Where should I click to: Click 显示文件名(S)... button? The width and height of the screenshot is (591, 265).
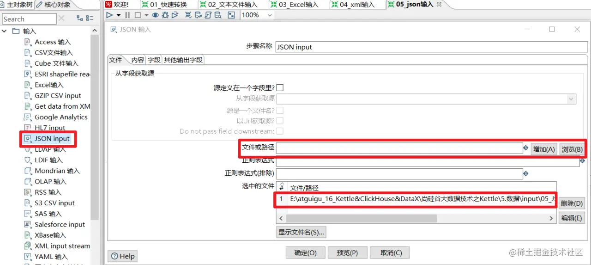(301, 232)
